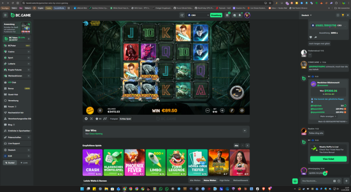Open the Limbo game thumbnail
Viewport: 351px width, 192px height.
point(155,163)
